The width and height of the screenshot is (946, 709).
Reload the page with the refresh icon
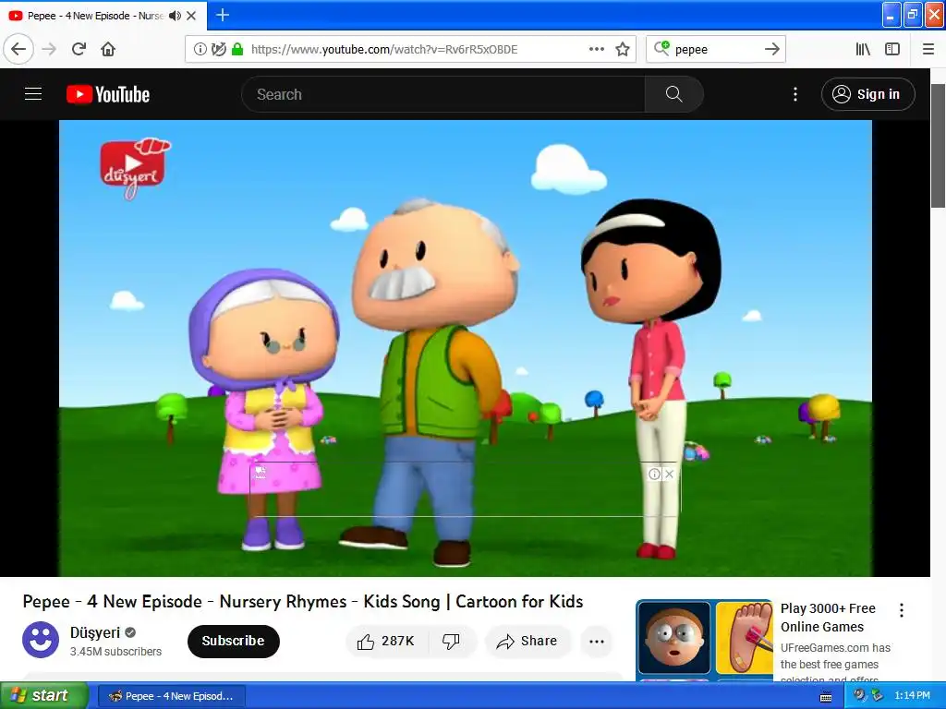(79, 49)
